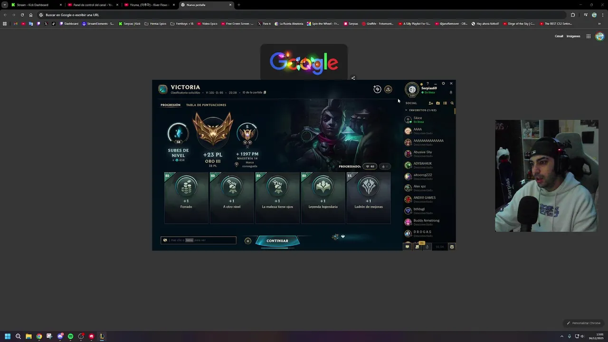Open File Explorer from taskbar
608x342 pixels.
pyautogui.click(x=28, y=336)
